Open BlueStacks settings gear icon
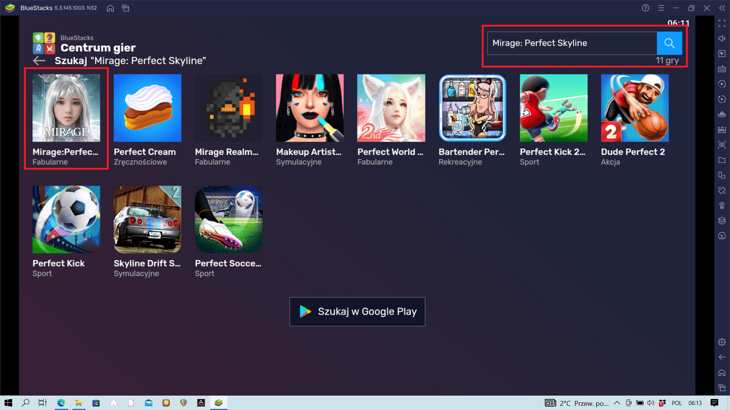This screenshot has width=730, height=410. tap(722, 342)
